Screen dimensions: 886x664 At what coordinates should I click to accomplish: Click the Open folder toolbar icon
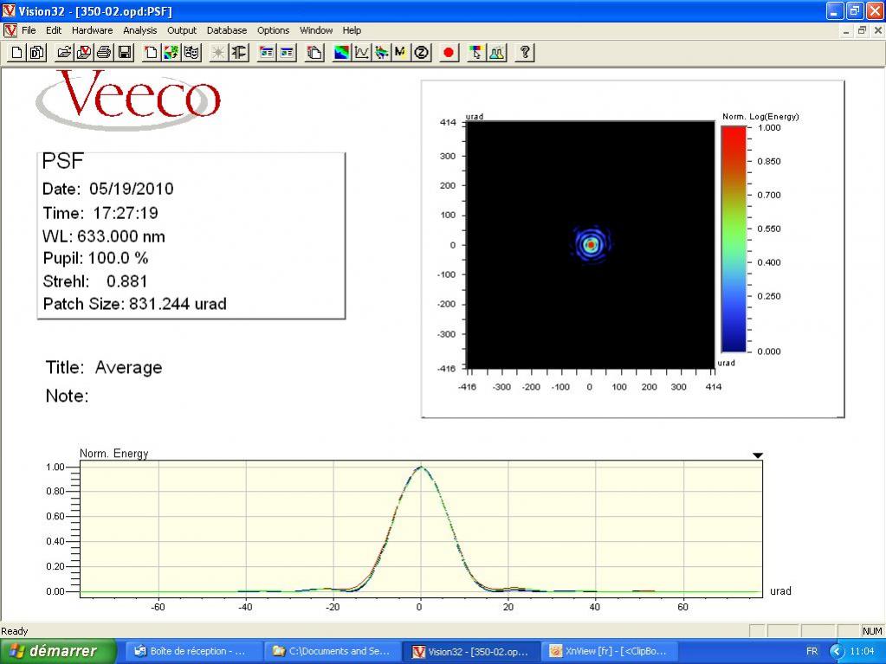click(64, 53)
